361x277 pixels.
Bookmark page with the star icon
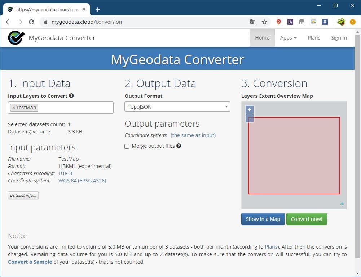click(x=264, y=22)
